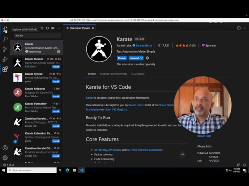Install ZenWave Karate extension
249x186 pixels.
coord(56,126)
